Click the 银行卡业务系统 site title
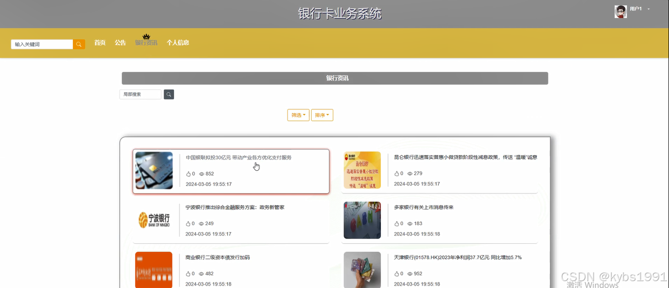The height and width of the screenshot is (288, 669). tap(340, 13)
